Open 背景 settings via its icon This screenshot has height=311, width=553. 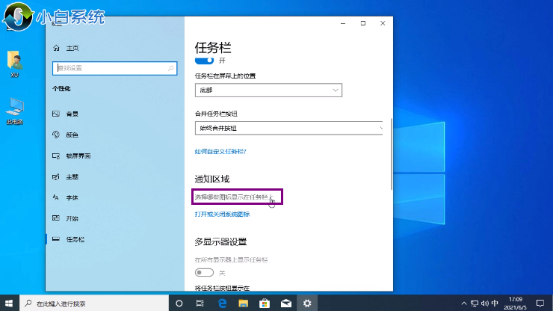[x=56, y=114]
